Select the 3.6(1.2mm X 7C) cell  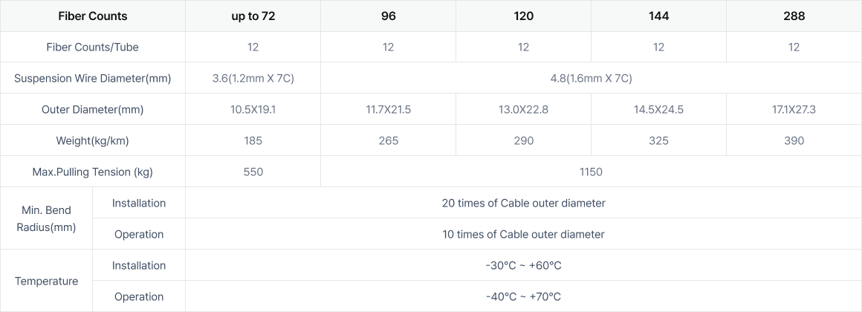pos(253,79)
